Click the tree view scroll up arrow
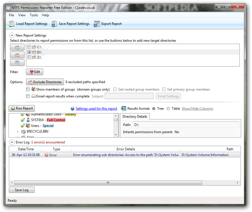The height and width of the screenshot is (212, 252). (116, 116)
